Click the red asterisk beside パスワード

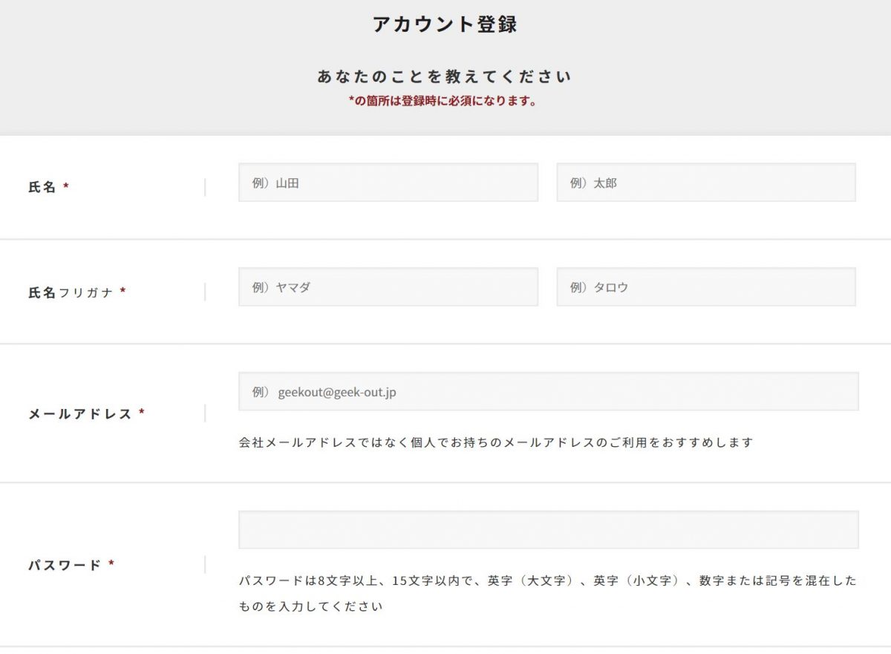[111, 565]
